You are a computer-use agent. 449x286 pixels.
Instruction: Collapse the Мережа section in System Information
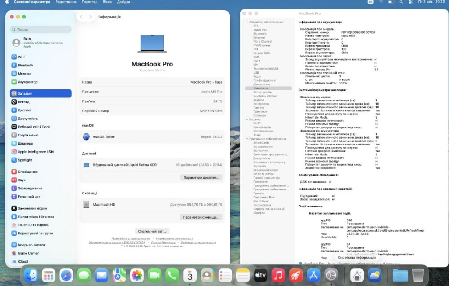click(x=247, y=119)
